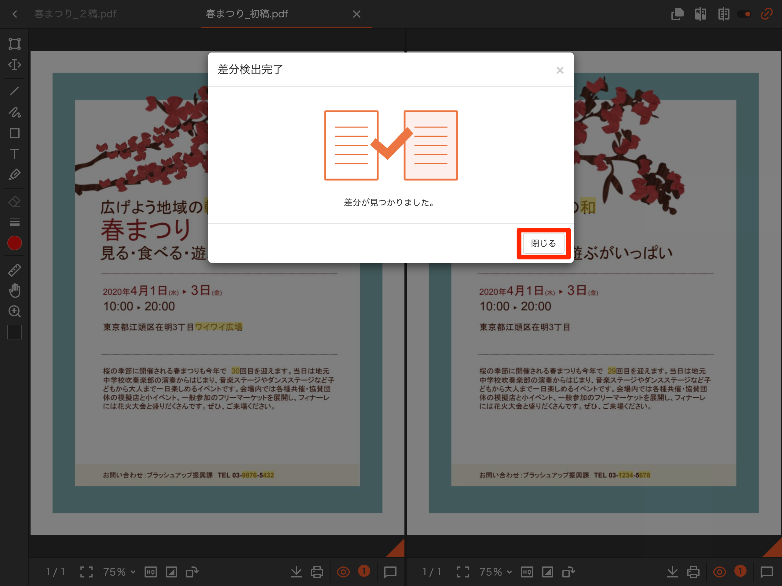Select the freehand scribble tool

click(x=14, y=112)
